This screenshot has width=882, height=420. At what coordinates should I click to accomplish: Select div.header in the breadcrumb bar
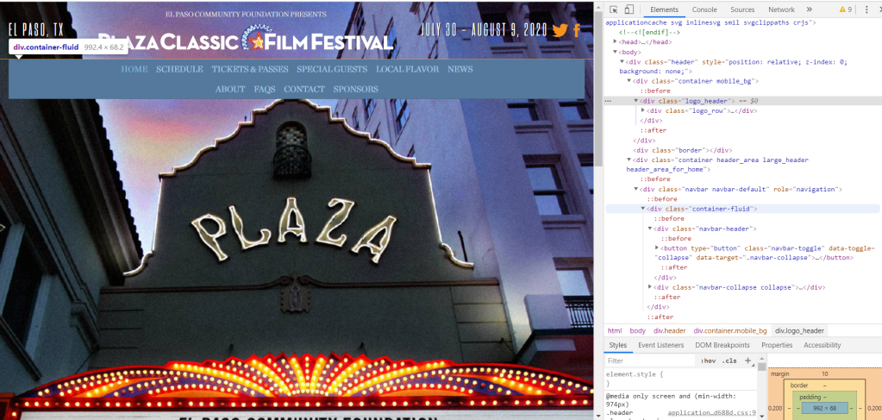pyautogui.click(x=670, y=330)
